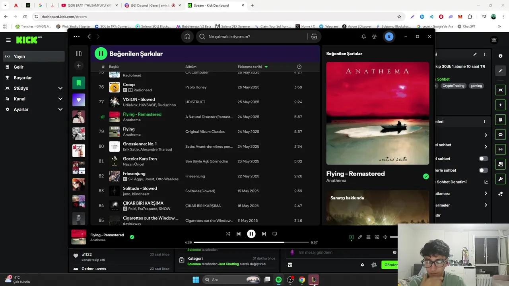Open Pablo Honey album link
The width and height of the screenshot is (509, 286).
(196, 87)
